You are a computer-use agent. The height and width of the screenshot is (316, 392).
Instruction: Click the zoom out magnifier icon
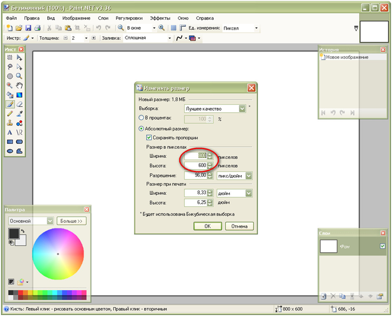(x=121, y=28)
